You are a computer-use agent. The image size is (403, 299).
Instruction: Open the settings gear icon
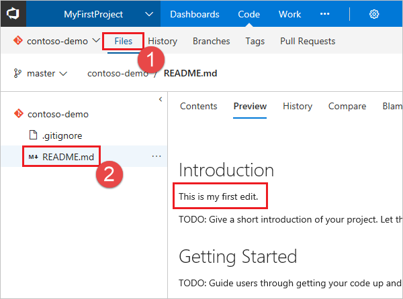pos(374,14)
